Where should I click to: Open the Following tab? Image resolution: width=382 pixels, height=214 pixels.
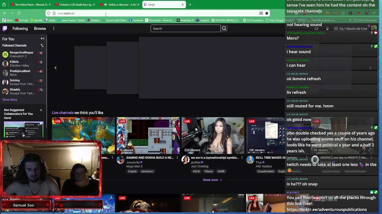click(x=20, y=29)
